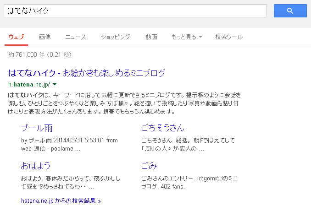Click the ごみさんのエントリー snippet text
Screen dimensions: 311x211
click(x=189, y=182)
